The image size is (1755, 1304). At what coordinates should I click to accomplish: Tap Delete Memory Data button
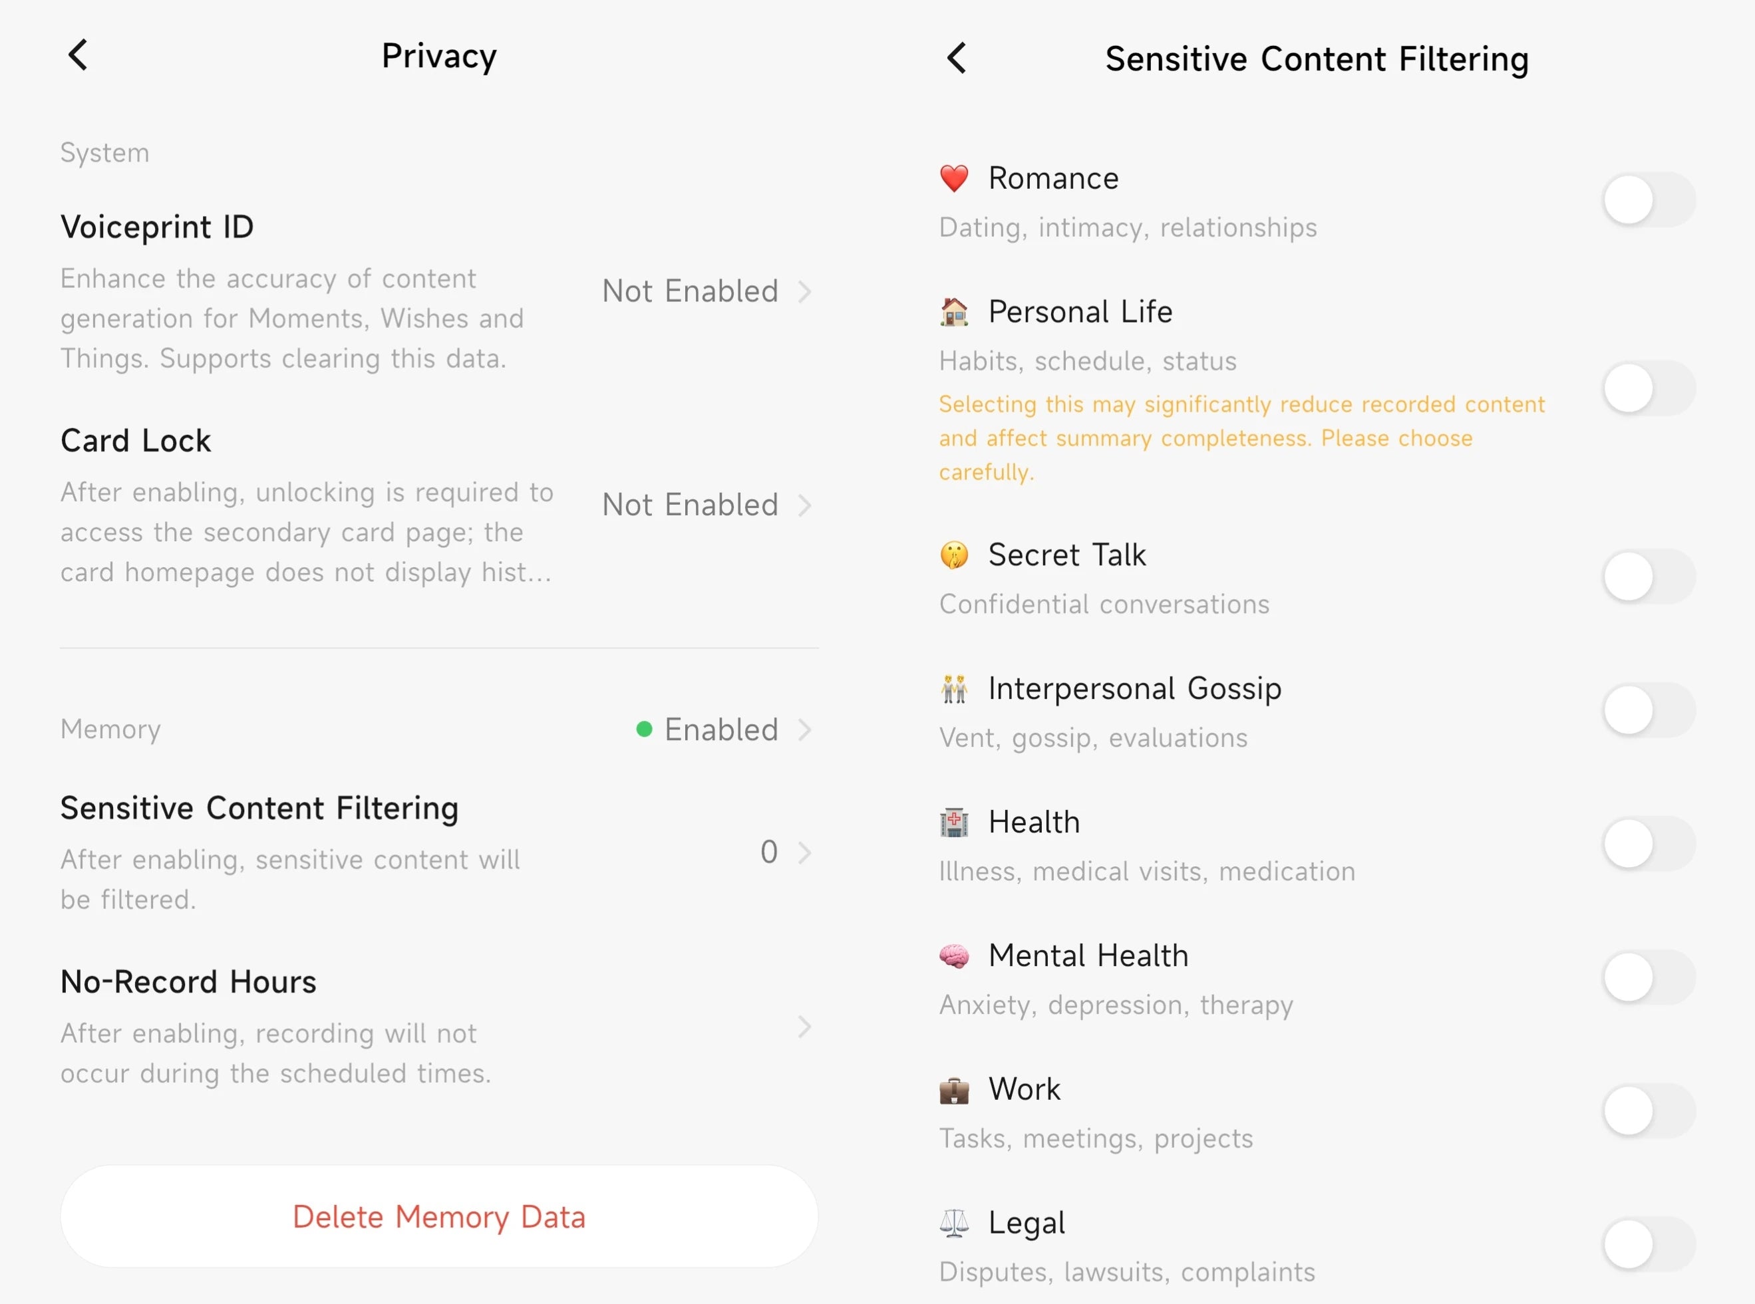coord(439,1216)
